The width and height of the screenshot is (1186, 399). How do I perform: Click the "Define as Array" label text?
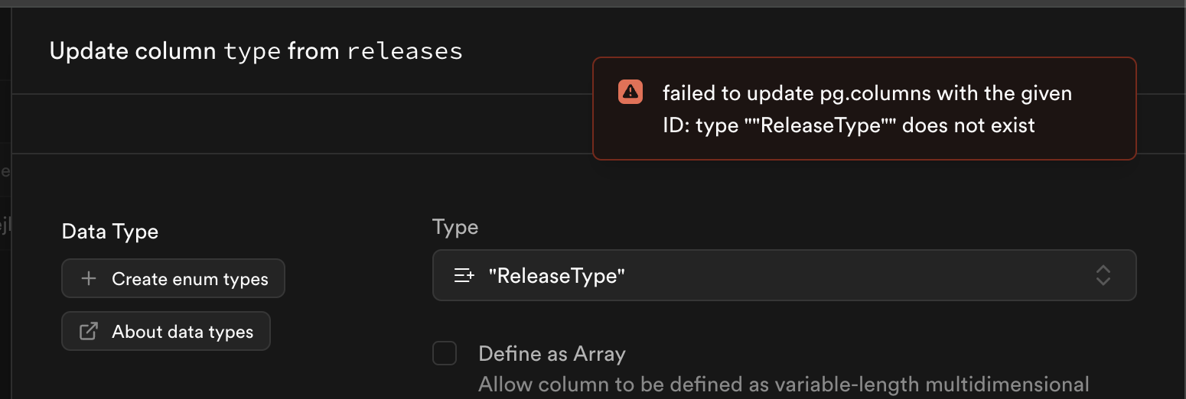pyautogui.click(x=552, y=354)
